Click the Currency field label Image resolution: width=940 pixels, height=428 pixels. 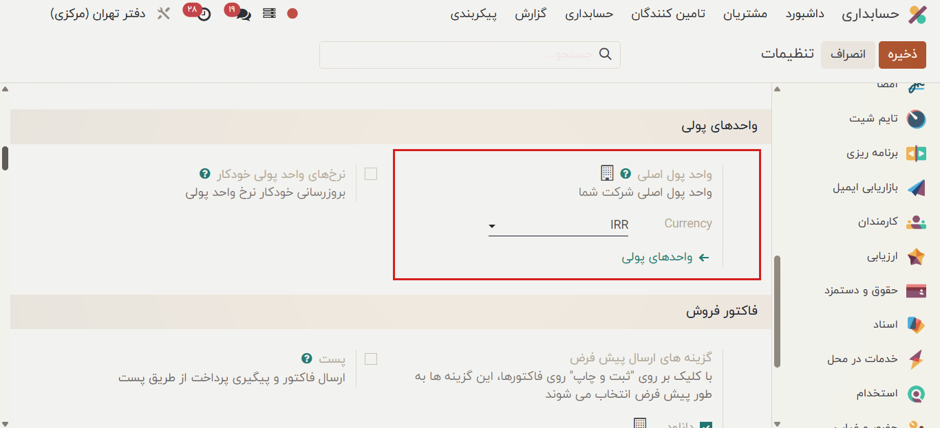click(688, 224)
